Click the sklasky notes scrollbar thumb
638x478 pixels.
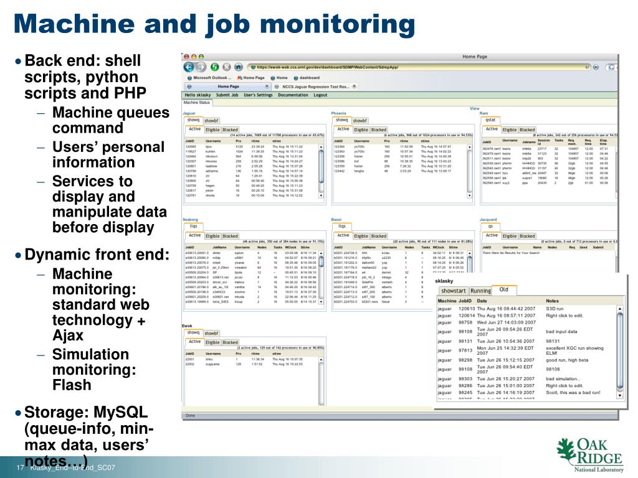click(620, 351)
